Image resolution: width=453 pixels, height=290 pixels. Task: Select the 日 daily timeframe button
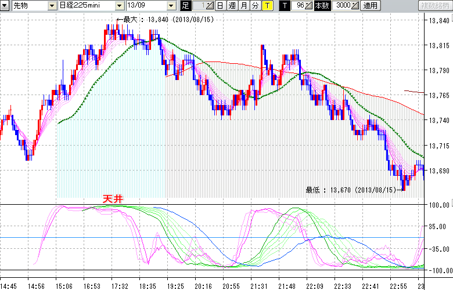click(220, 6)
